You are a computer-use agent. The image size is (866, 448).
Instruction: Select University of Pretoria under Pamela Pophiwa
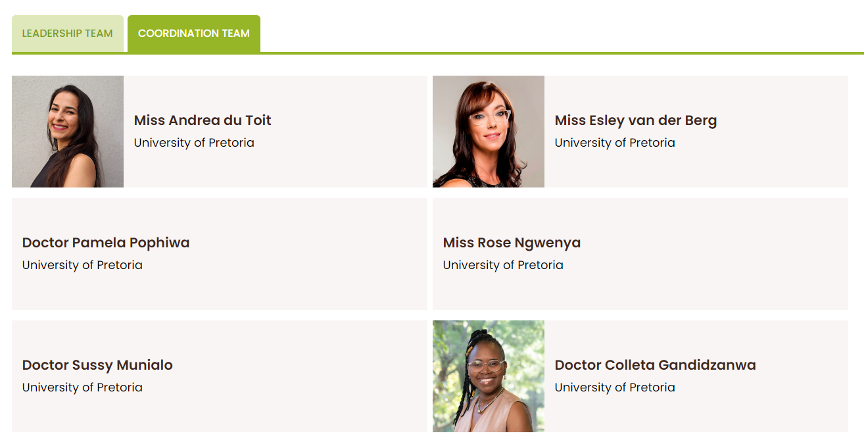[x=82, y=265]
